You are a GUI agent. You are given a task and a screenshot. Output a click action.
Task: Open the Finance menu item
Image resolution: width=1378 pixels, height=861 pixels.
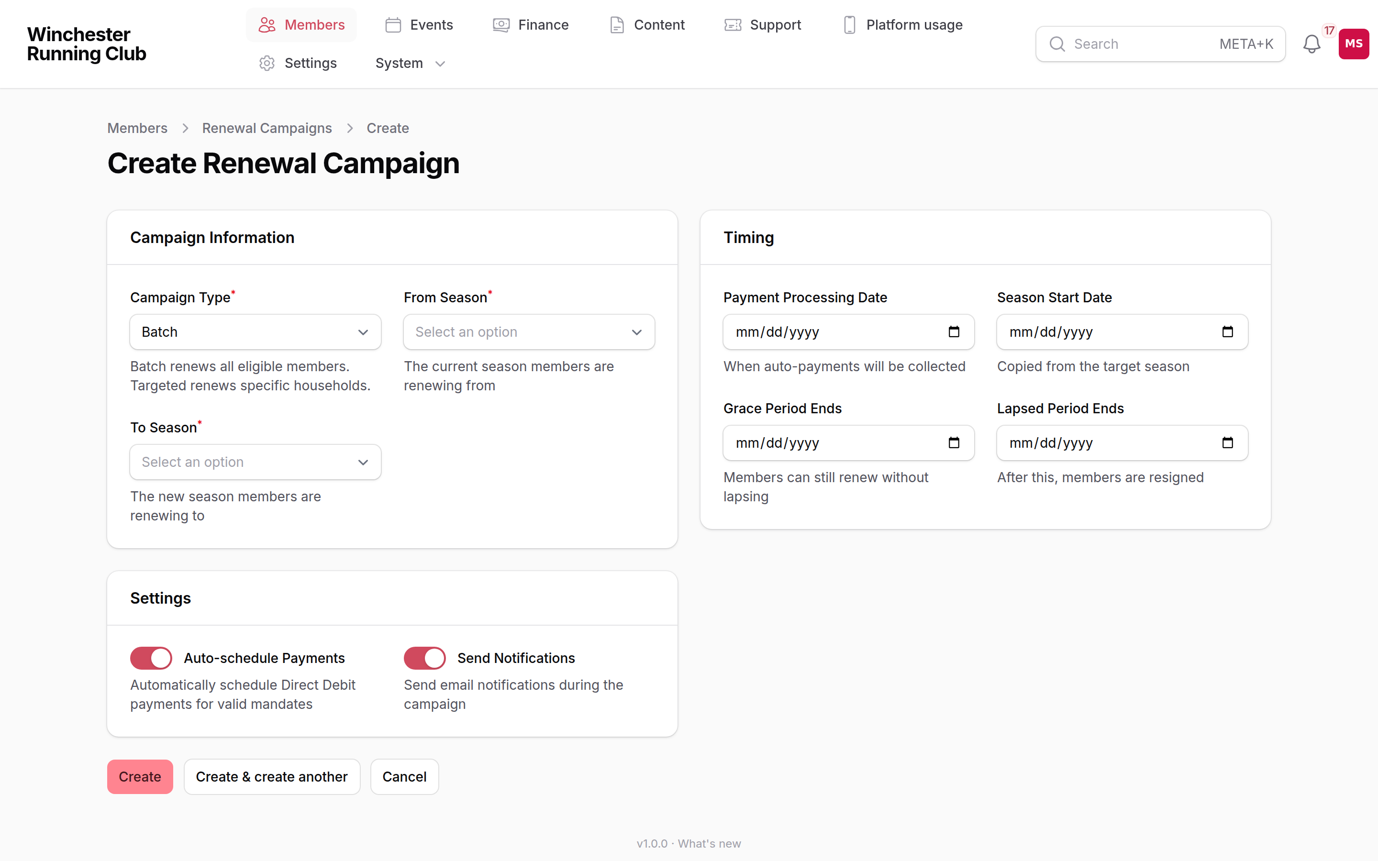531,25
